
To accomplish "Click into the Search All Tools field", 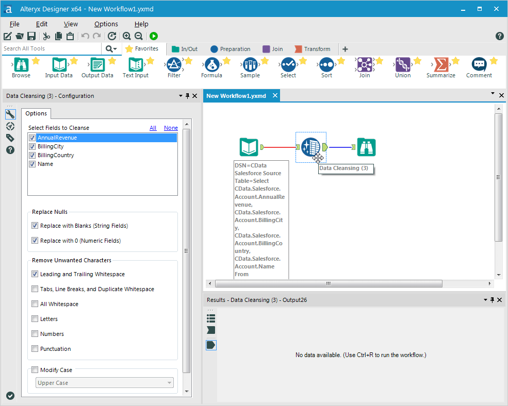I will [x=52, y=49].
